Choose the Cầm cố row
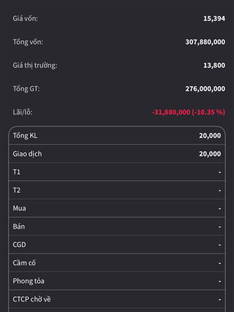The width and height of the screenshot is (234, 312). tap(117, 263)
